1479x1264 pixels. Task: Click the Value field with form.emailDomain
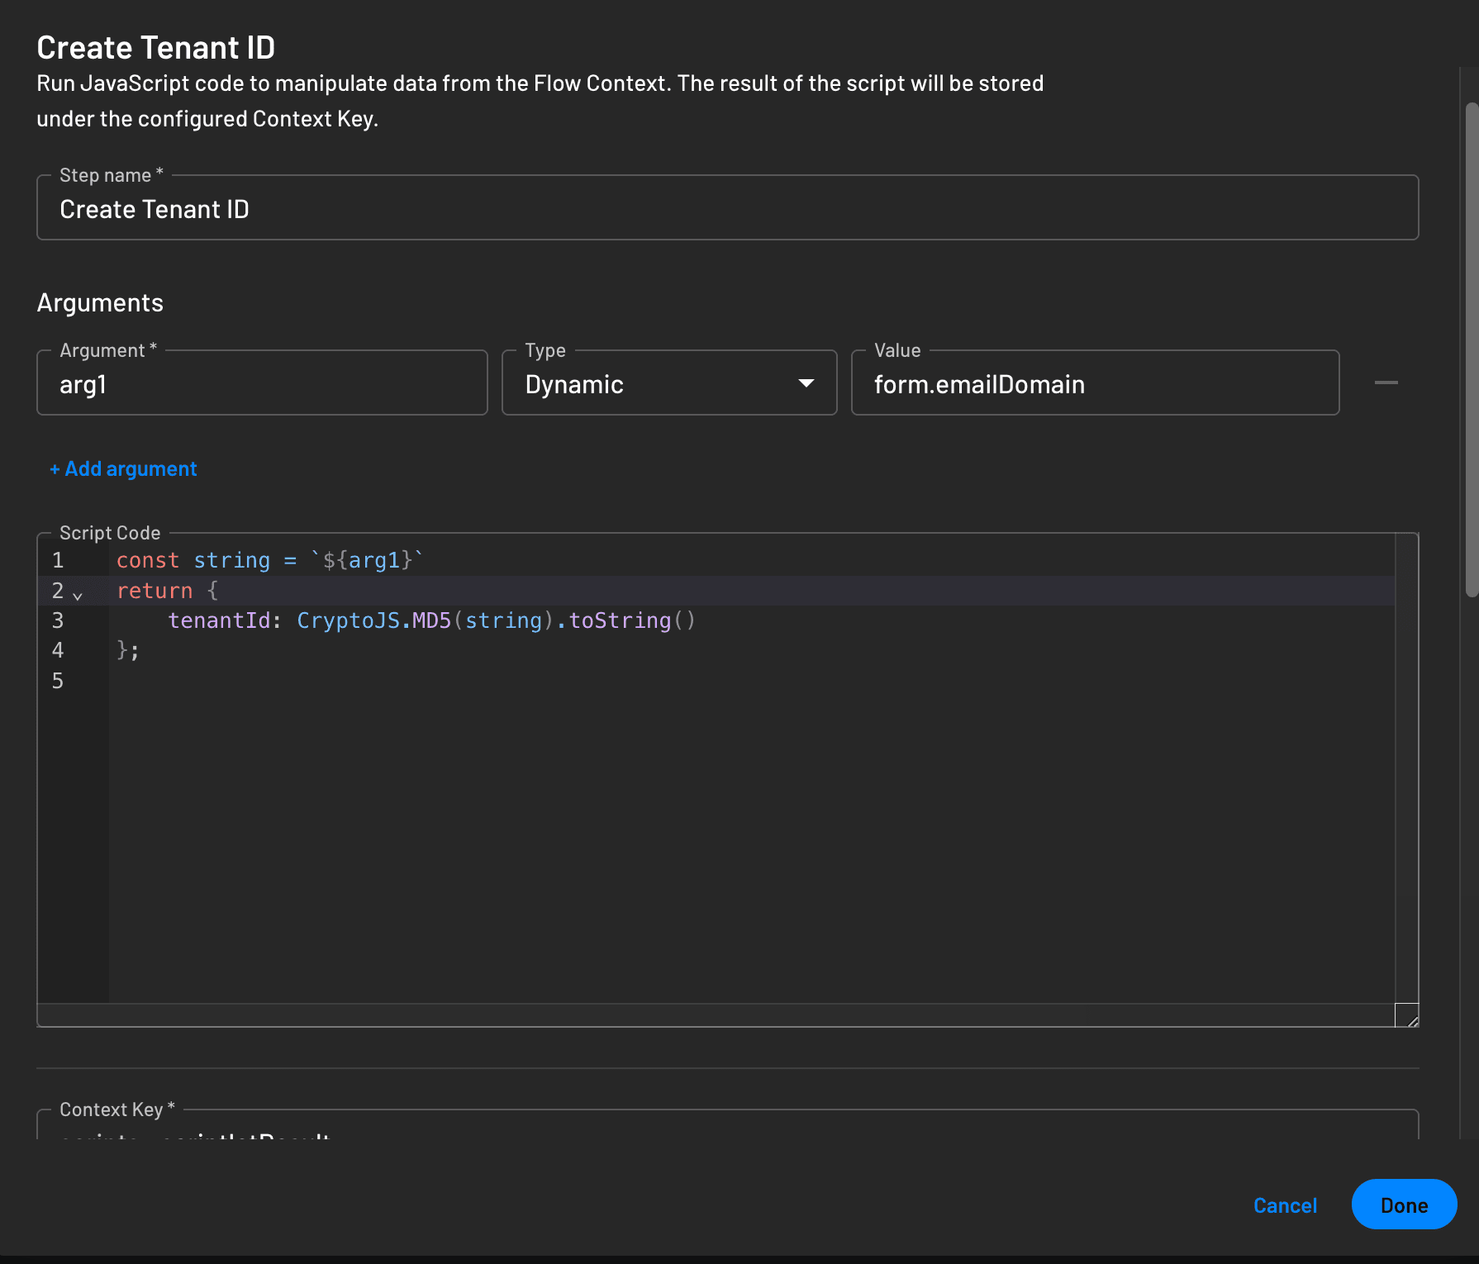coord(1095,383)
